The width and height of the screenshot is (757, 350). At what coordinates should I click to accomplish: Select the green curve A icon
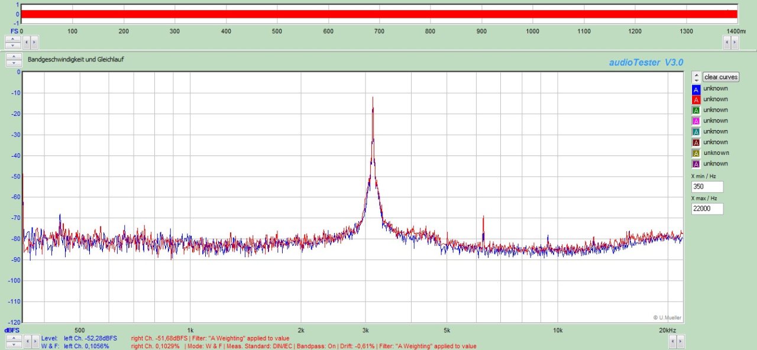pos(696,111)
